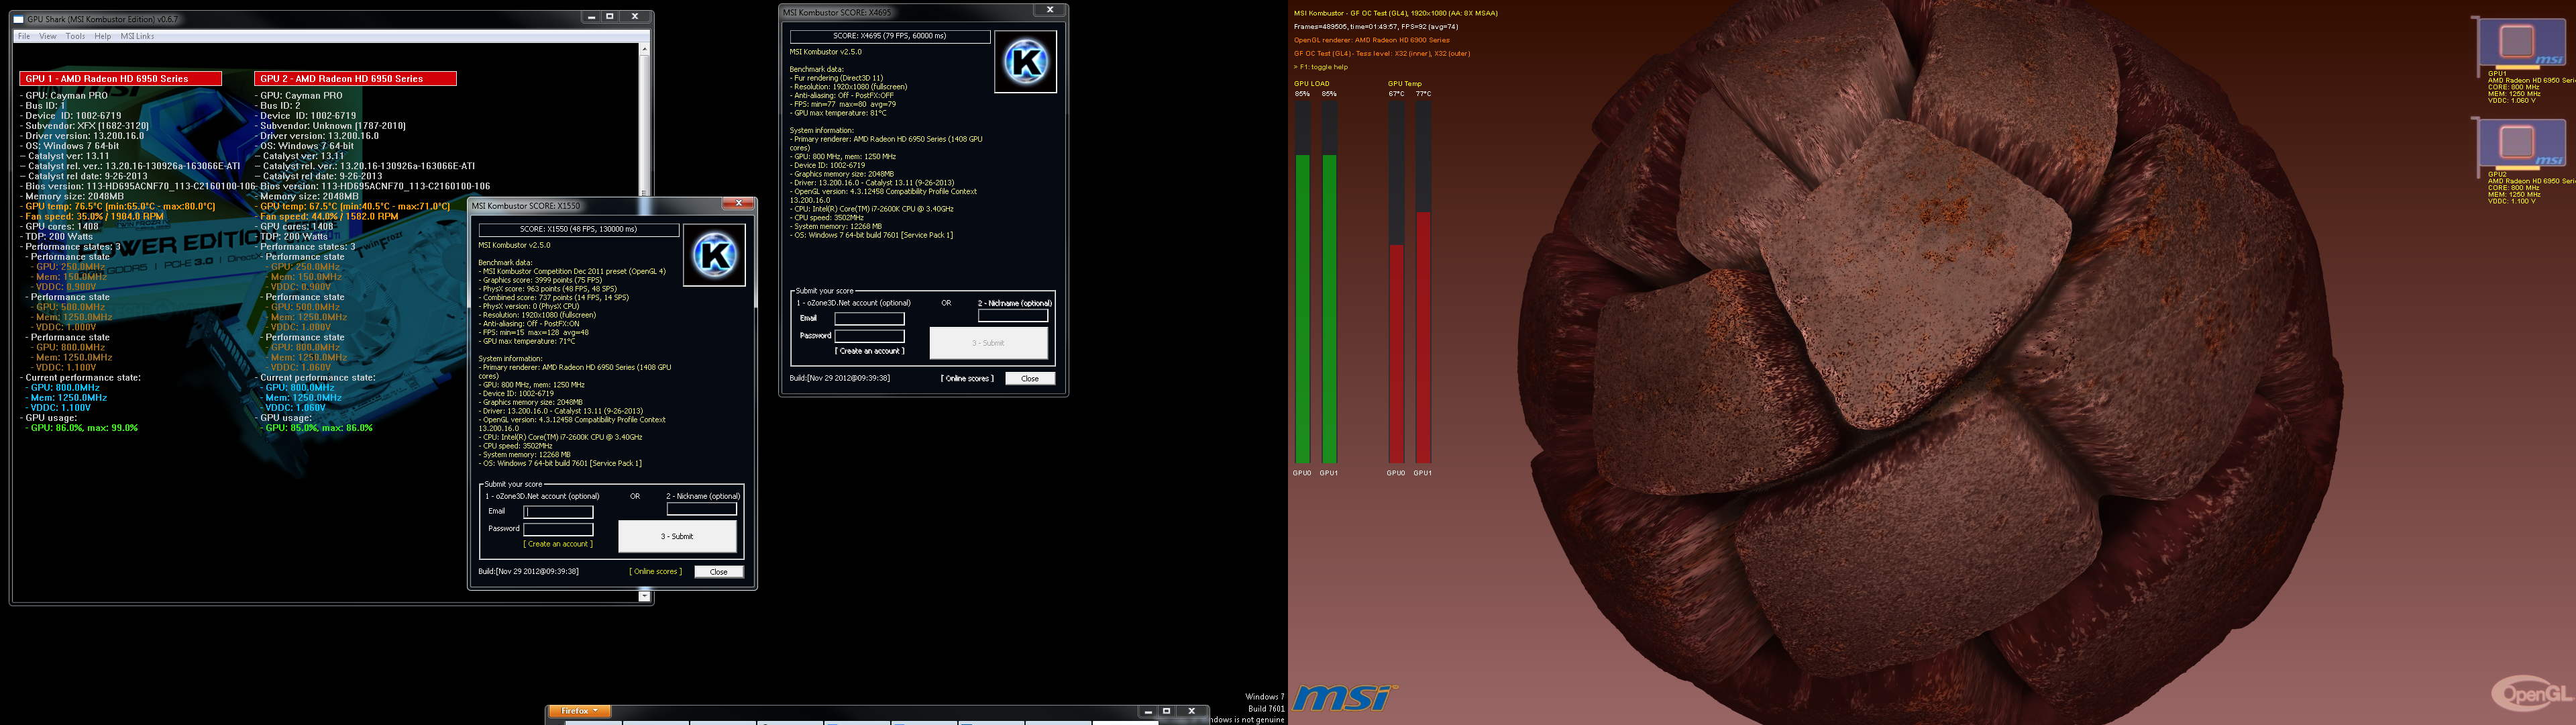Open the MSI Links menu

click(x=138, y=36)
